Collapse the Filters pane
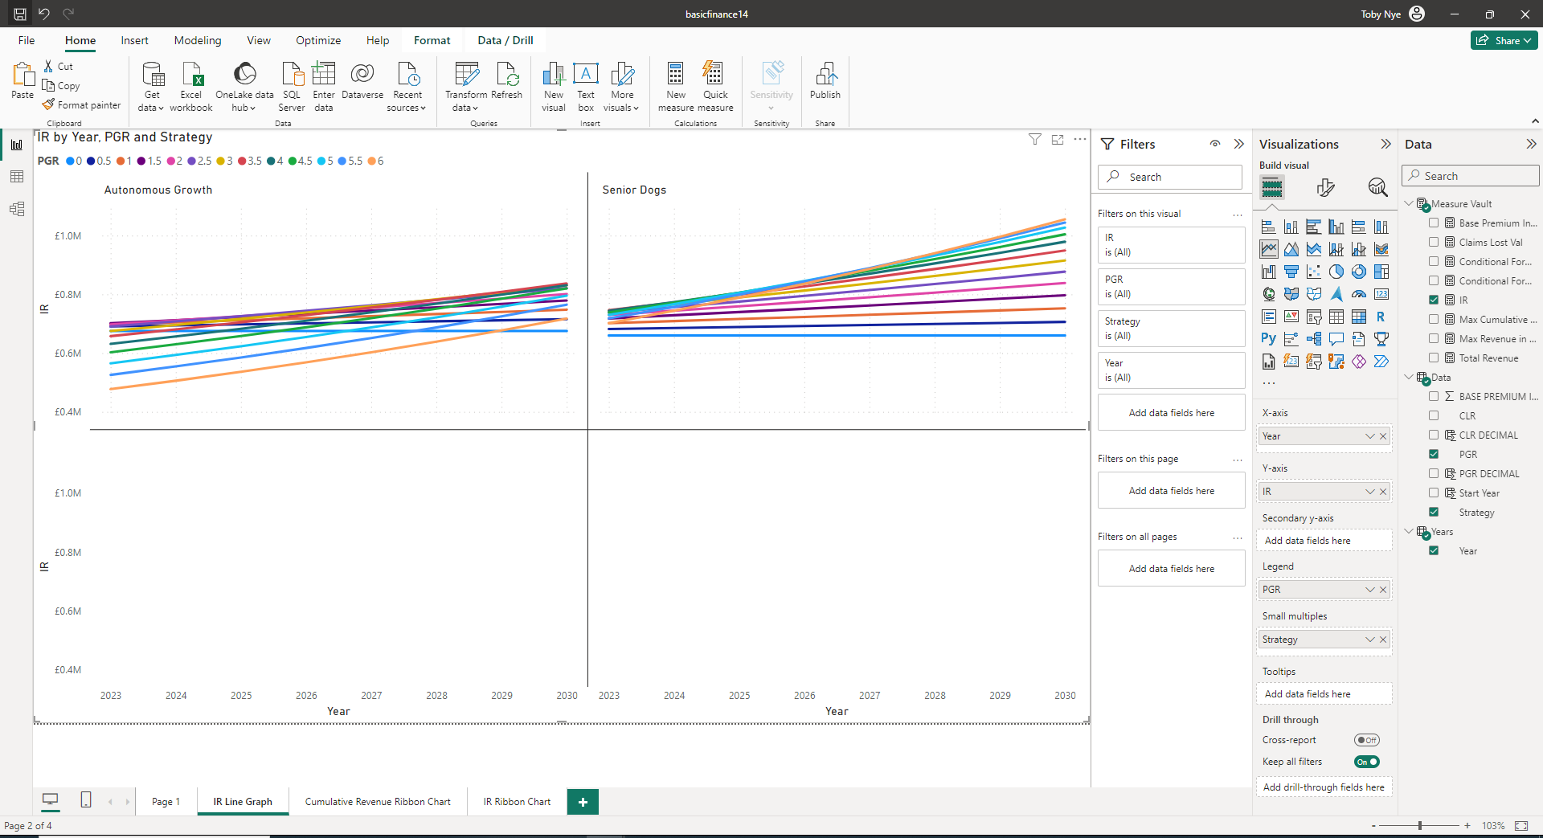1543x838 pixels. pos(1239,144)
